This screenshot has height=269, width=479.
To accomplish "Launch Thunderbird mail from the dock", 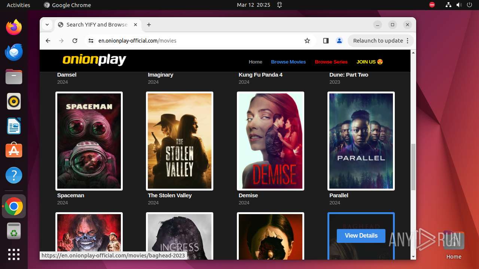I will [14, 52].
